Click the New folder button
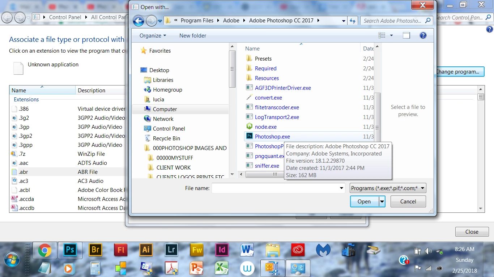Viewport: 494px width, 277px height. coord(193,36)
